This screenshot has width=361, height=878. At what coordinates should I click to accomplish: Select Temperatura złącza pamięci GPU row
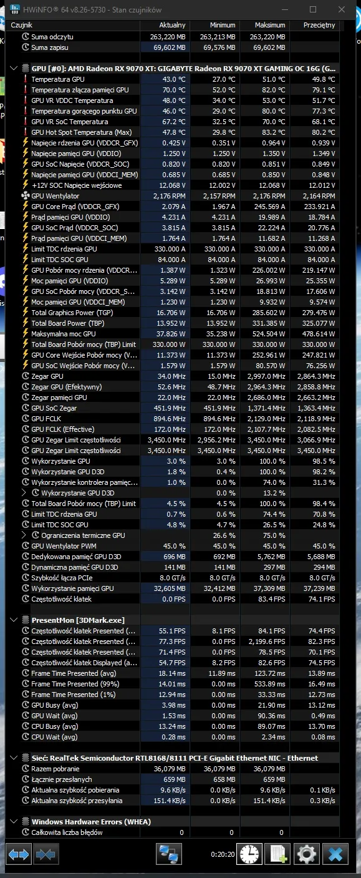point(173,90)
